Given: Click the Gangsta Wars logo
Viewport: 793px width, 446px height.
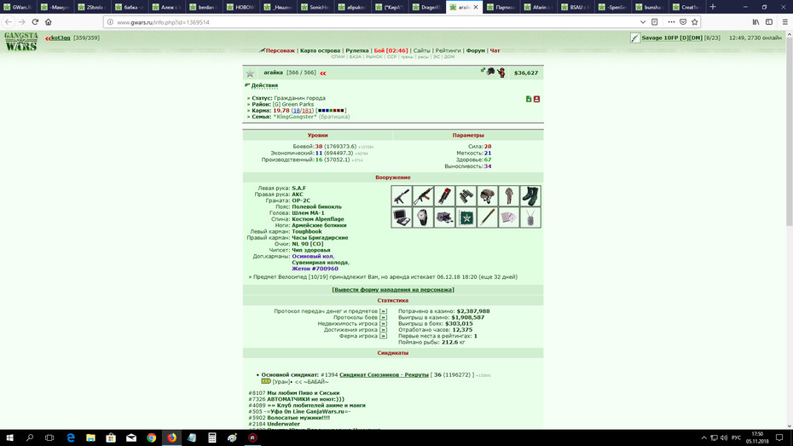Looking at the screenshot, I should coord(20,42).
